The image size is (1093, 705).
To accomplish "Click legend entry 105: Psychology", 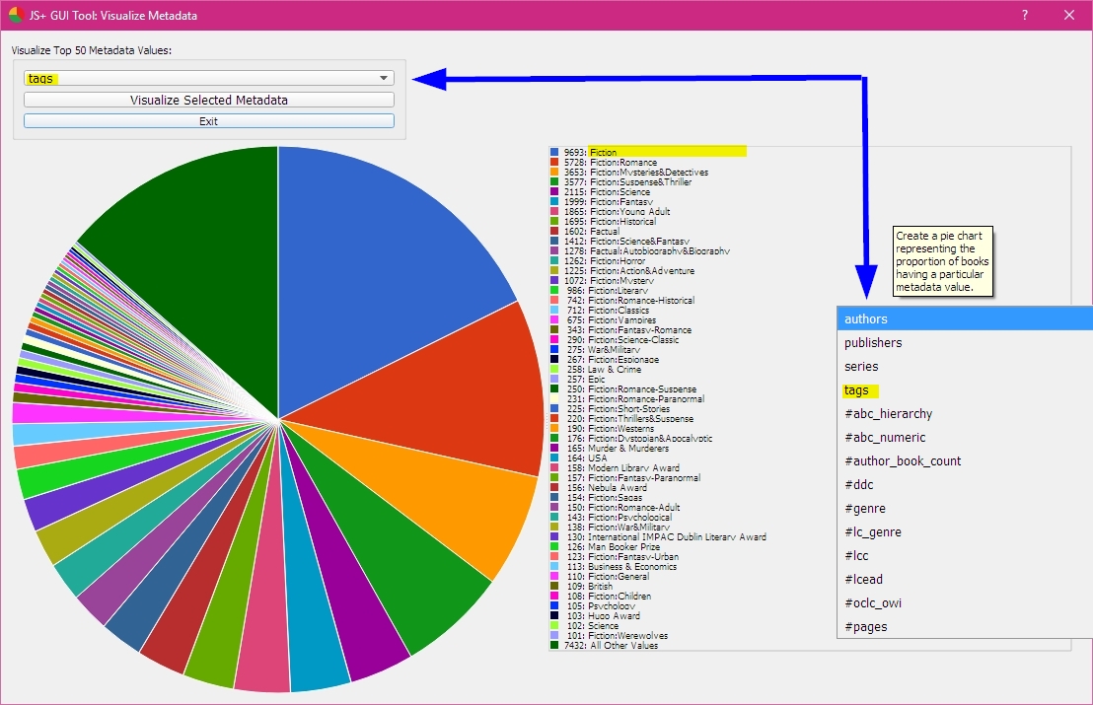I will [x=601, y=605].
